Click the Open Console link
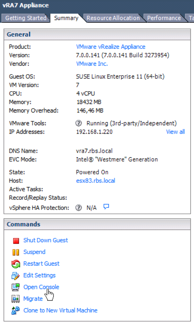 coord(41,287)
